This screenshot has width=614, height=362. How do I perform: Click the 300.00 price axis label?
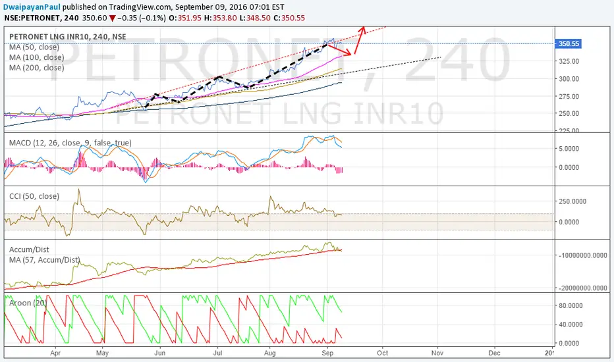569,79
